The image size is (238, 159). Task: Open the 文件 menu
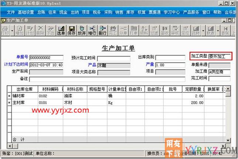click(x=11, y=12)
